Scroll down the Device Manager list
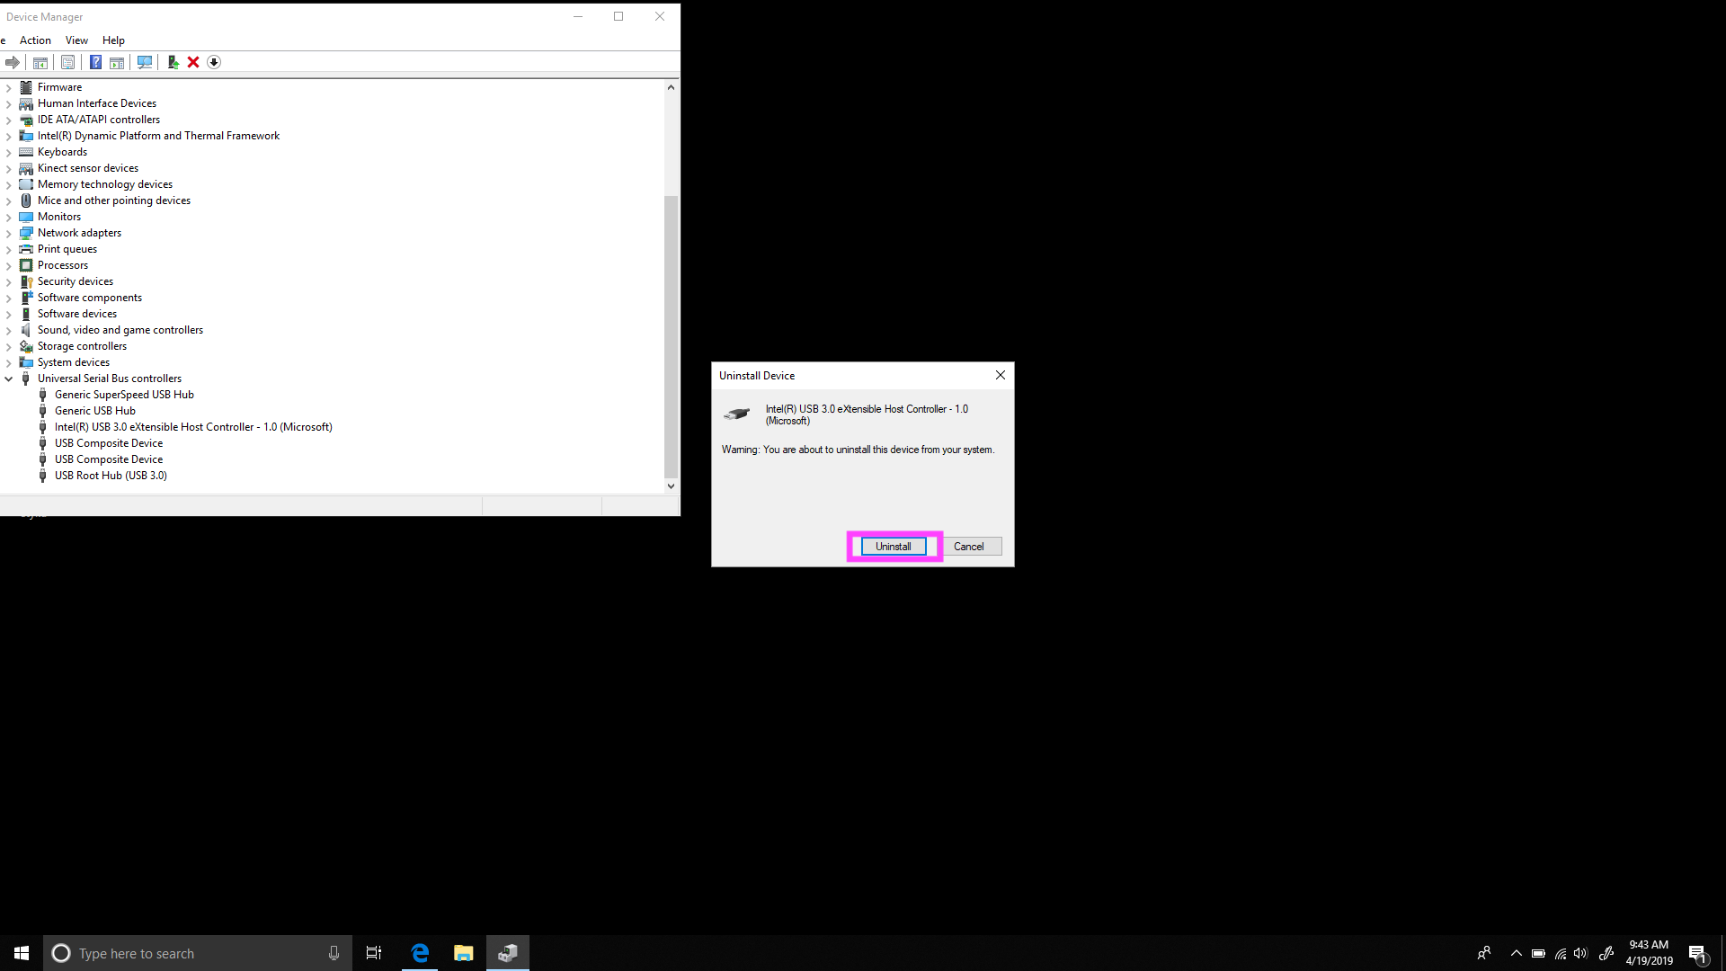 coord(671,486)
